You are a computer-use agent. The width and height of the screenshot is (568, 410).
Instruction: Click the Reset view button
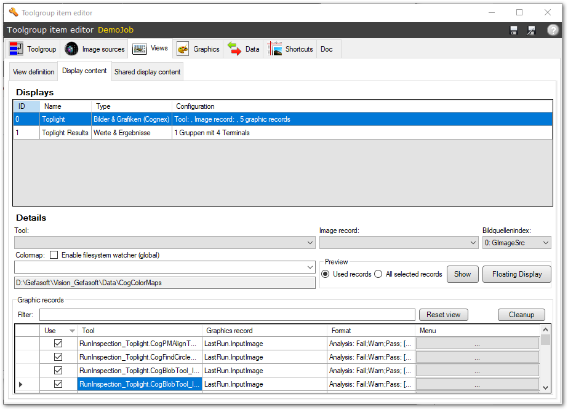(444, 315)
